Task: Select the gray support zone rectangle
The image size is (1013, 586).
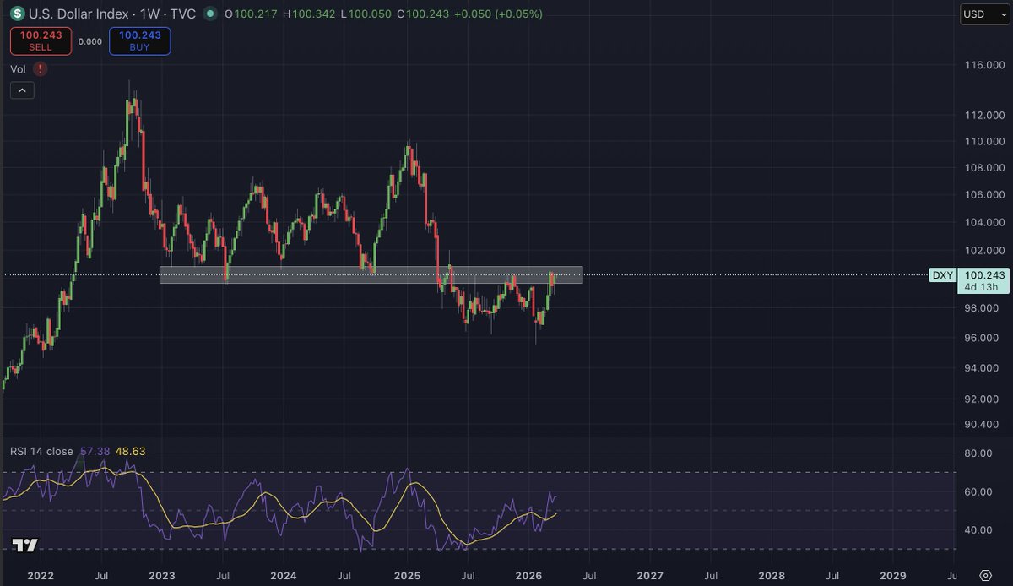Action: point(371,275)
